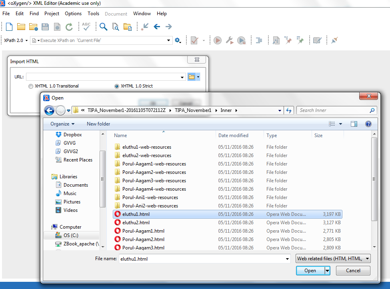The width and height of the screenshot is (390, 289).
Task: Click navigation pane scrollbar down arrow
Action: pyautogui.click(x=103, y=247)
